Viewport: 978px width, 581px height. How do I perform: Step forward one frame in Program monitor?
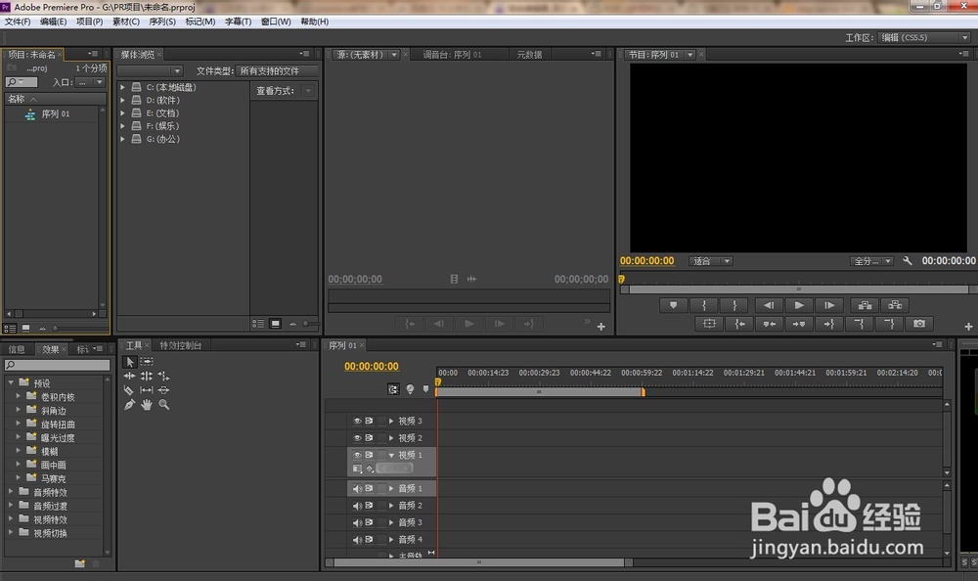(829, 305)
